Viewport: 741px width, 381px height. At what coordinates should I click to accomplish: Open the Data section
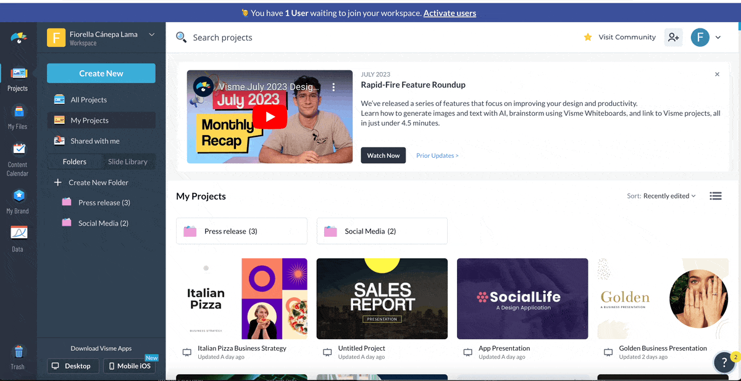(x=18, y=239)
